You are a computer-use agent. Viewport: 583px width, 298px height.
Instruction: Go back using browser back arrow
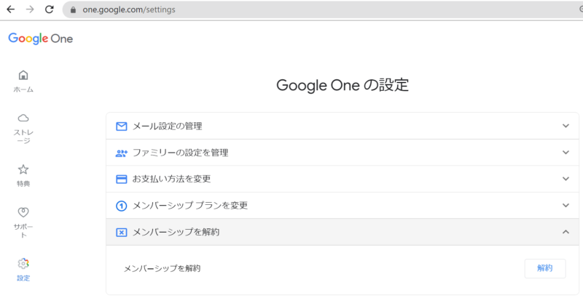(x=11, y=9)
